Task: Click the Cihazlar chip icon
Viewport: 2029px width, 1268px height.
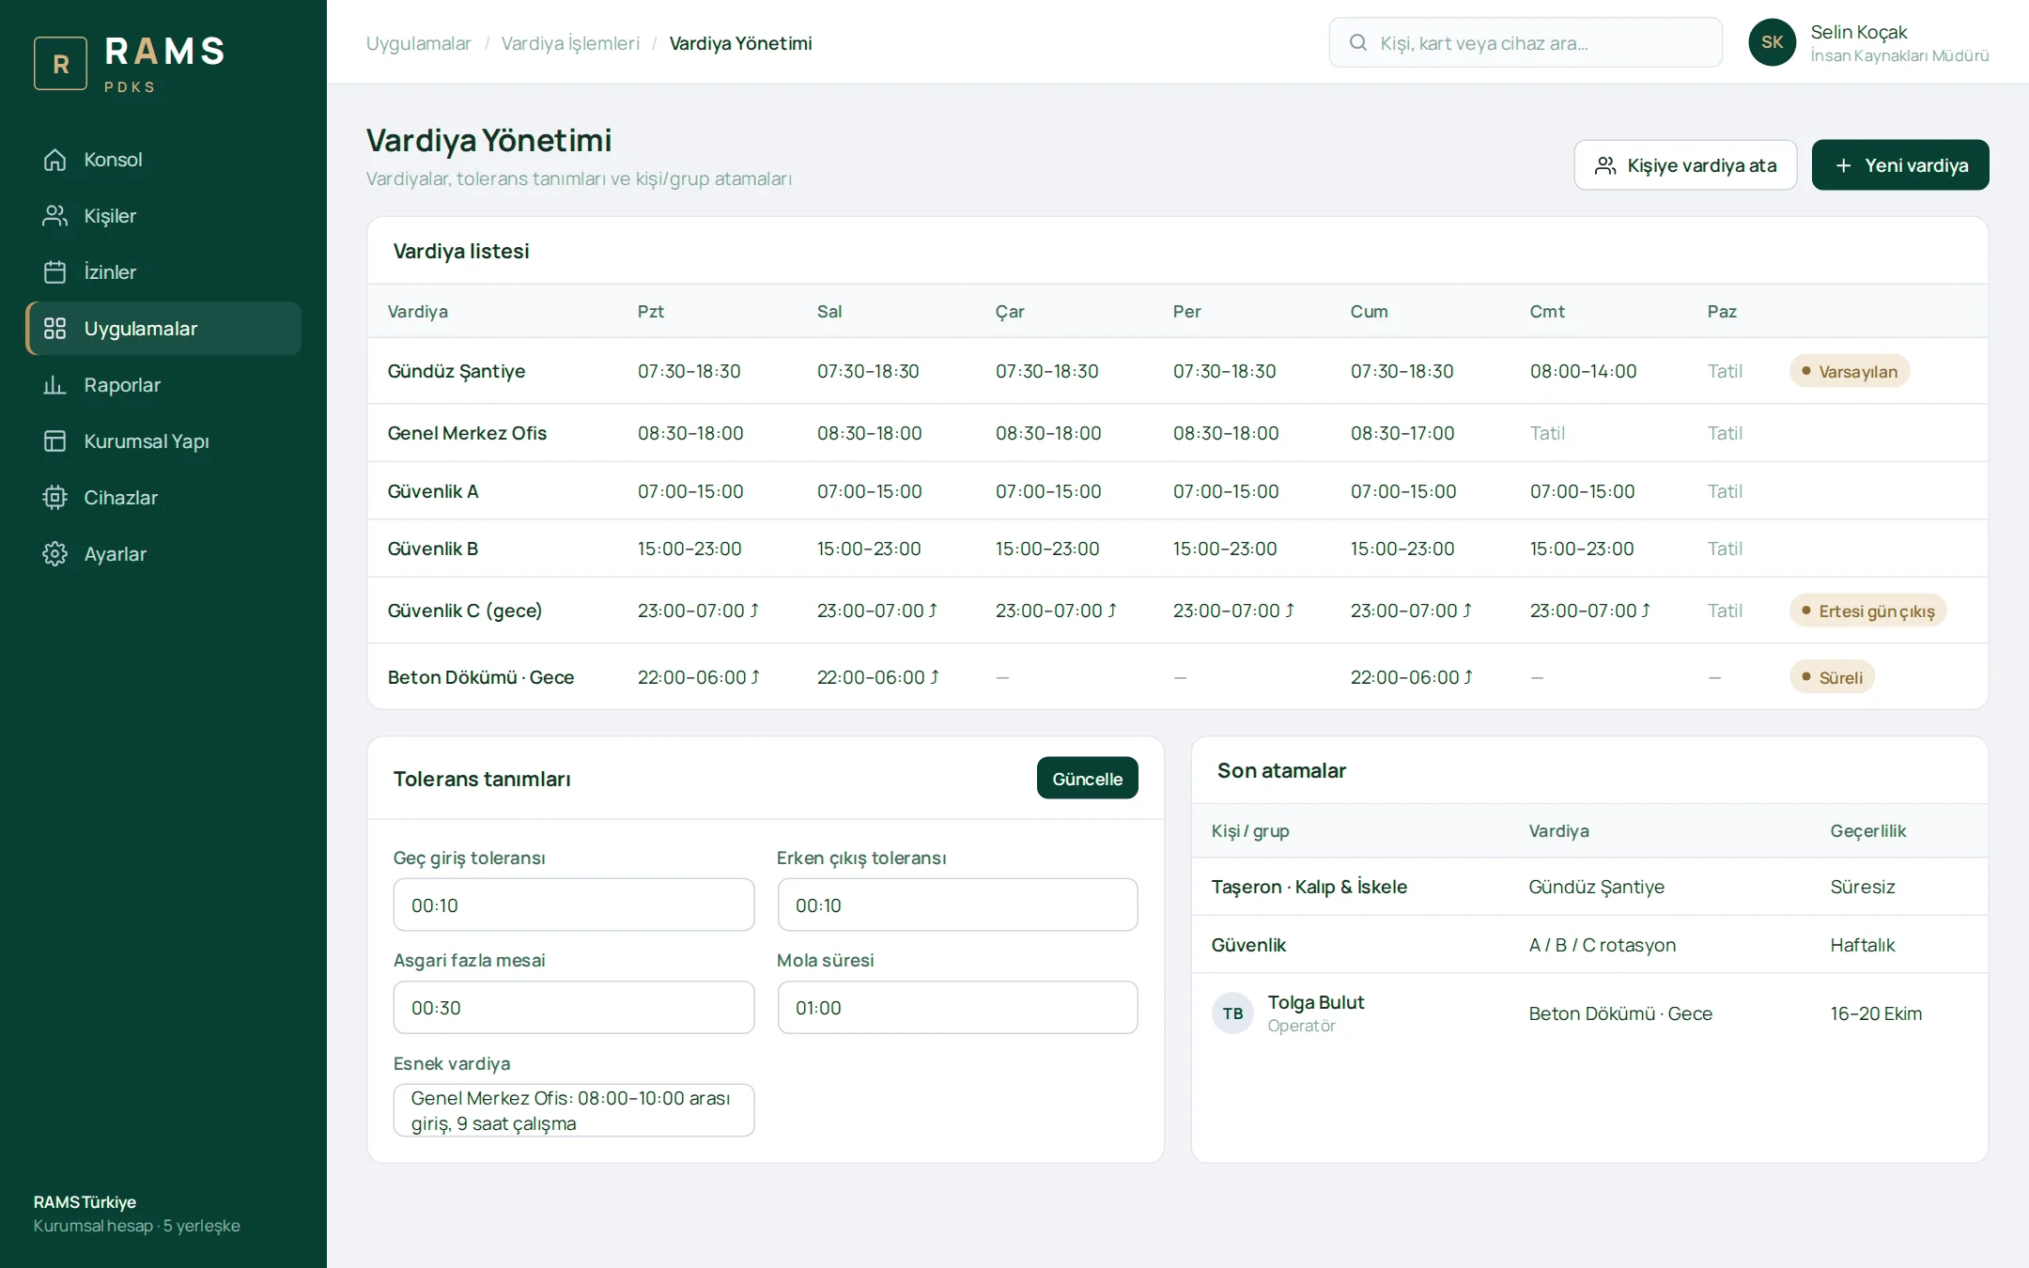Action: click(x=54, y=498)
